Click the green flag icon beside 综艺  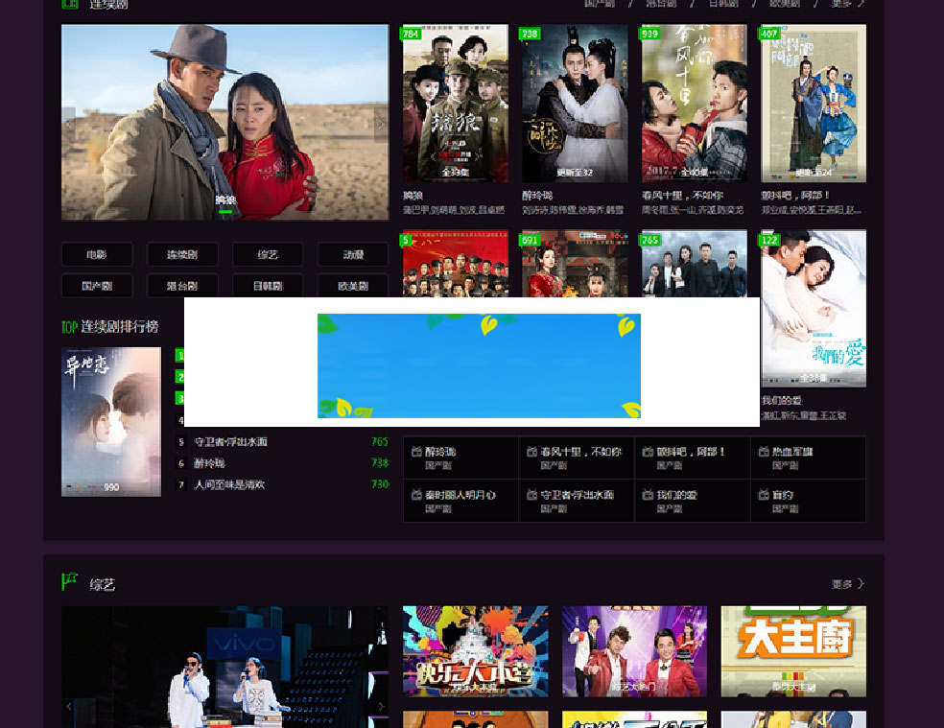tap(69, 581)
